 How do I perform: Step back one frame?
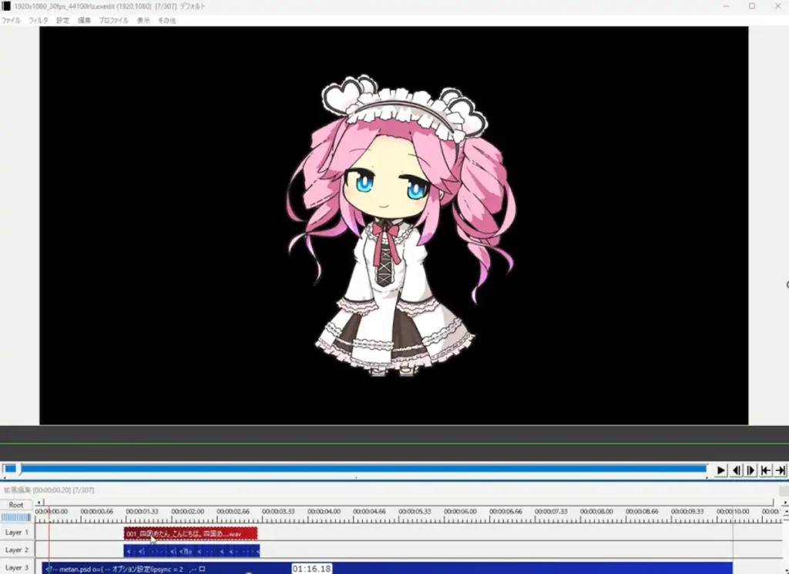[x=736, y=470]
